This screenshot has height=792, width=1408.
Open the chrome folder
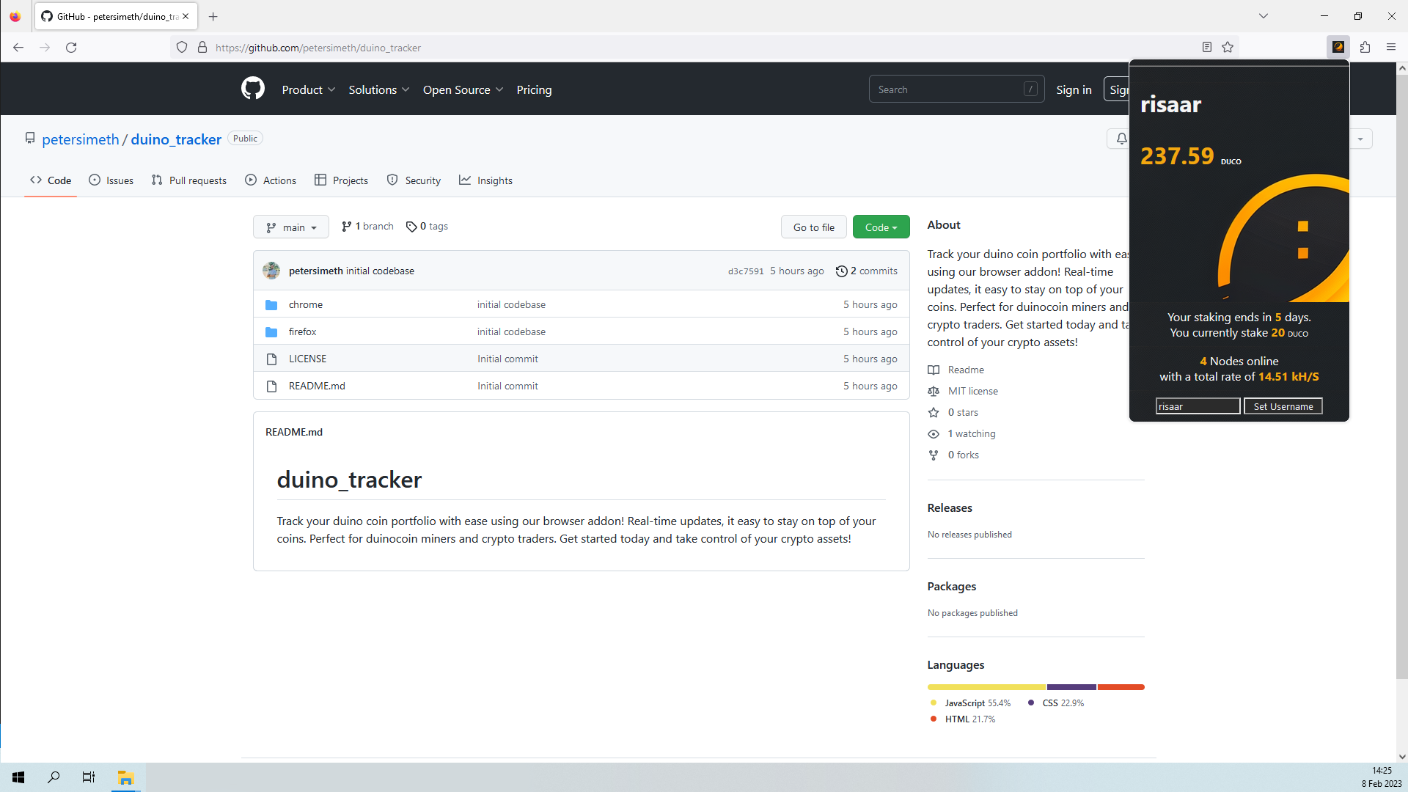coord(305,304)
